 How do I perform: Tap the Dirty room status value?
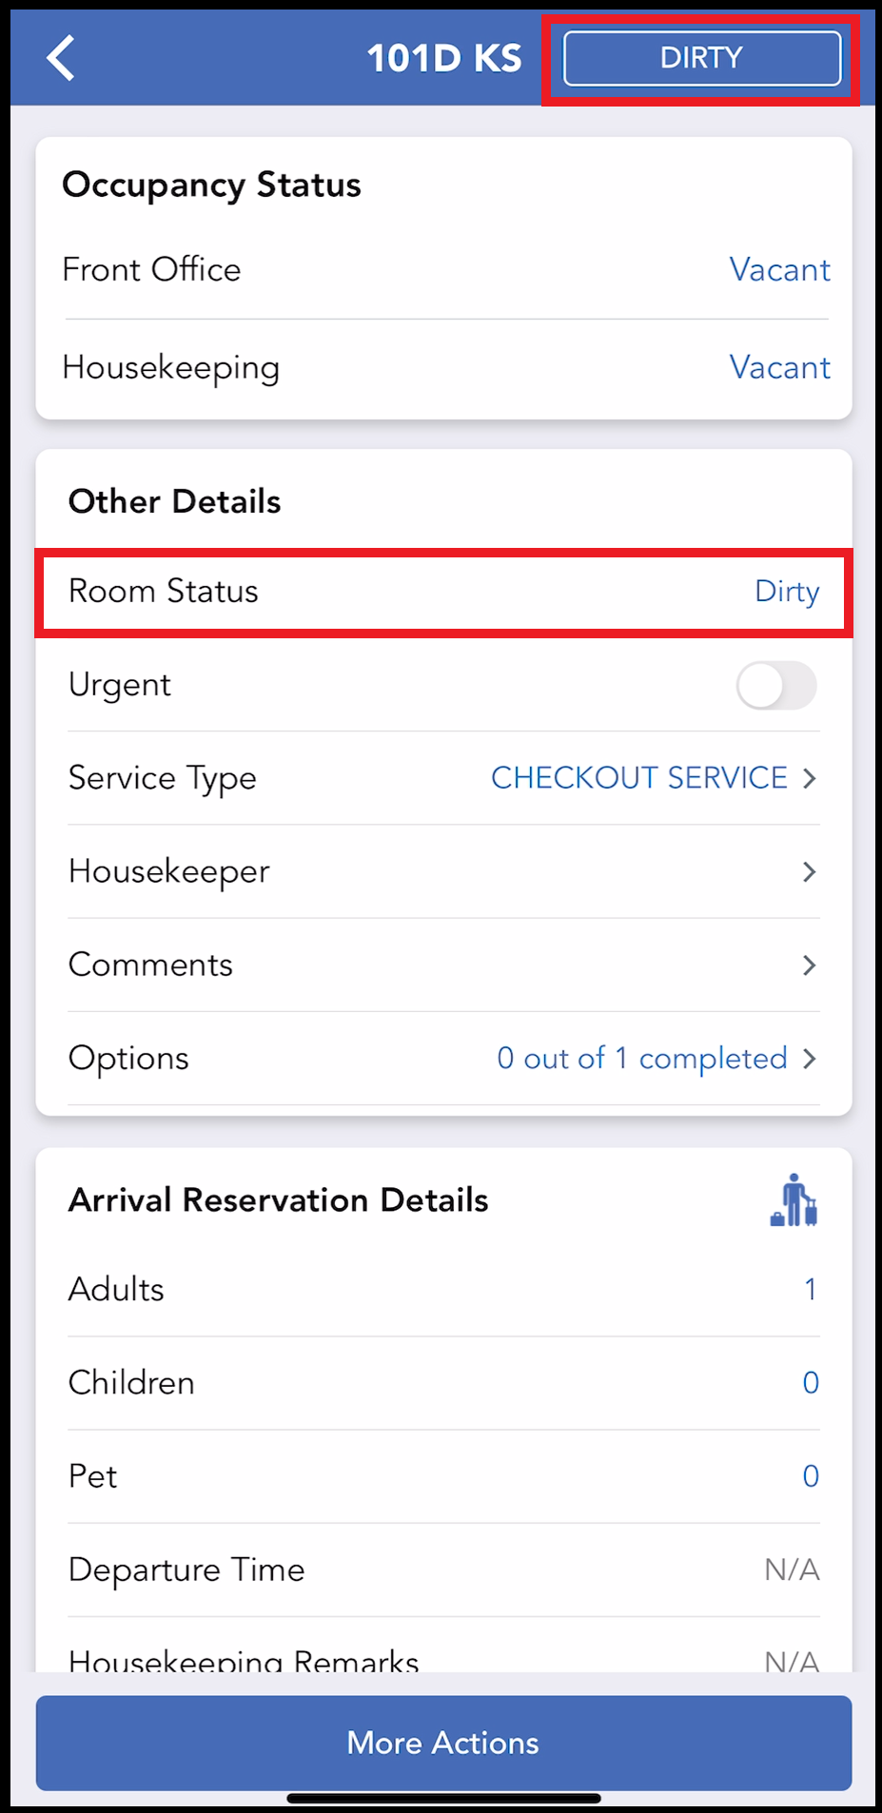(786, 592)
